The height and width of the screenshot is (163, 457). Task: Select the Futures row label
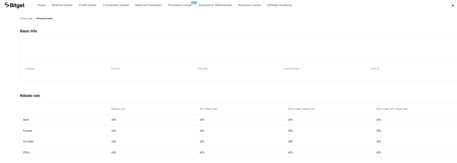[28, 131]
